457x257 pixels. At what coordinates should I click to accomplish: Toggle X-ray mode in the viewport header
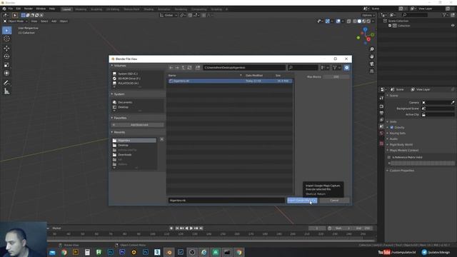pyautogui.click(x=349, y=21)
